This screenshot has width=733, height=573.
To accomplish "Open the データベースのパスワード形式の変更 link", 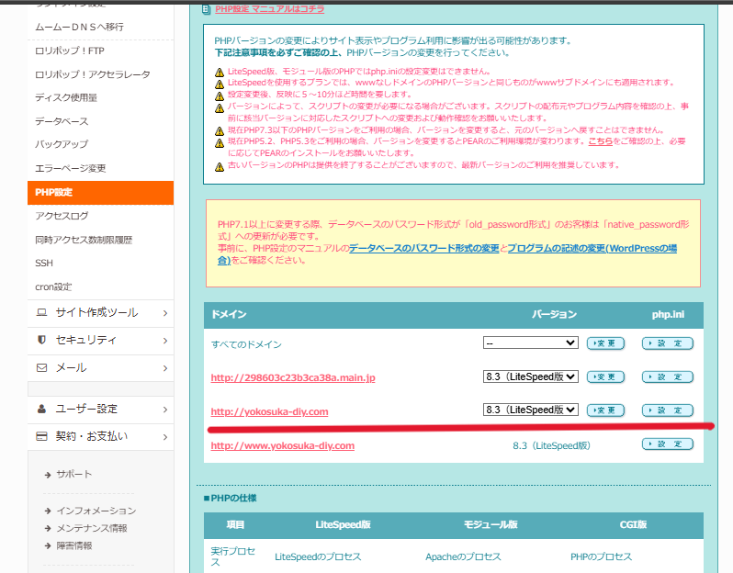I will point(424,249).
